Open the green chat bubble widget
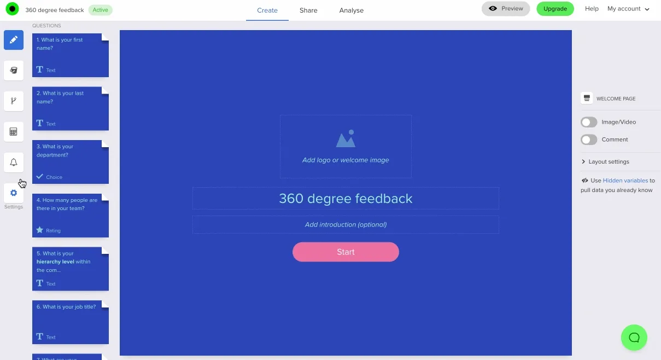Image resolution: width=661 pixels, height=360 pixels. coord(634,338)
